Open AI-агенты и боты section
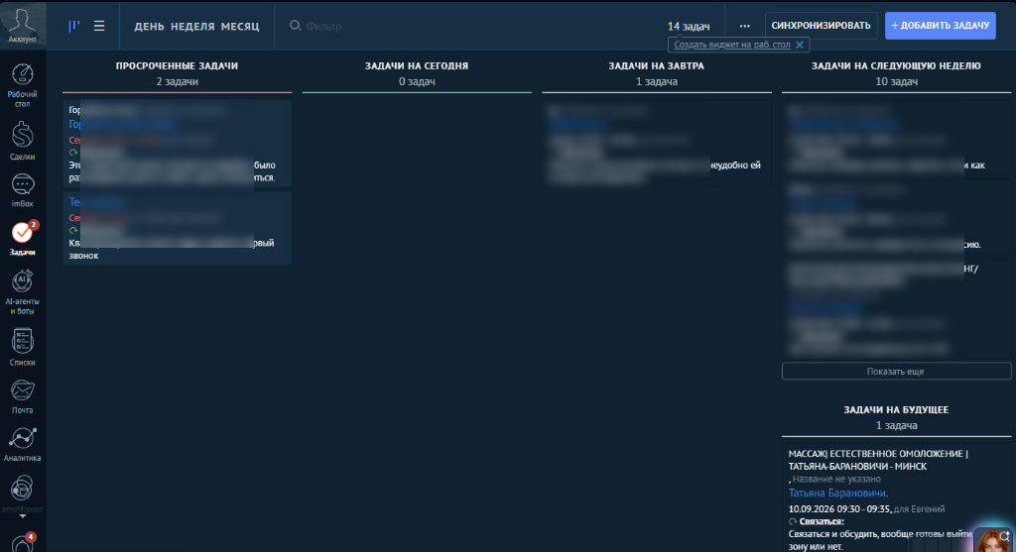The image size is (1016, 552). point(23,292)
